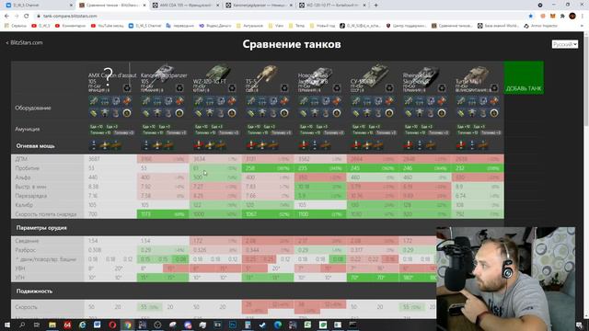Switch to the D_W_S Channel browser tab

[39, 6]
